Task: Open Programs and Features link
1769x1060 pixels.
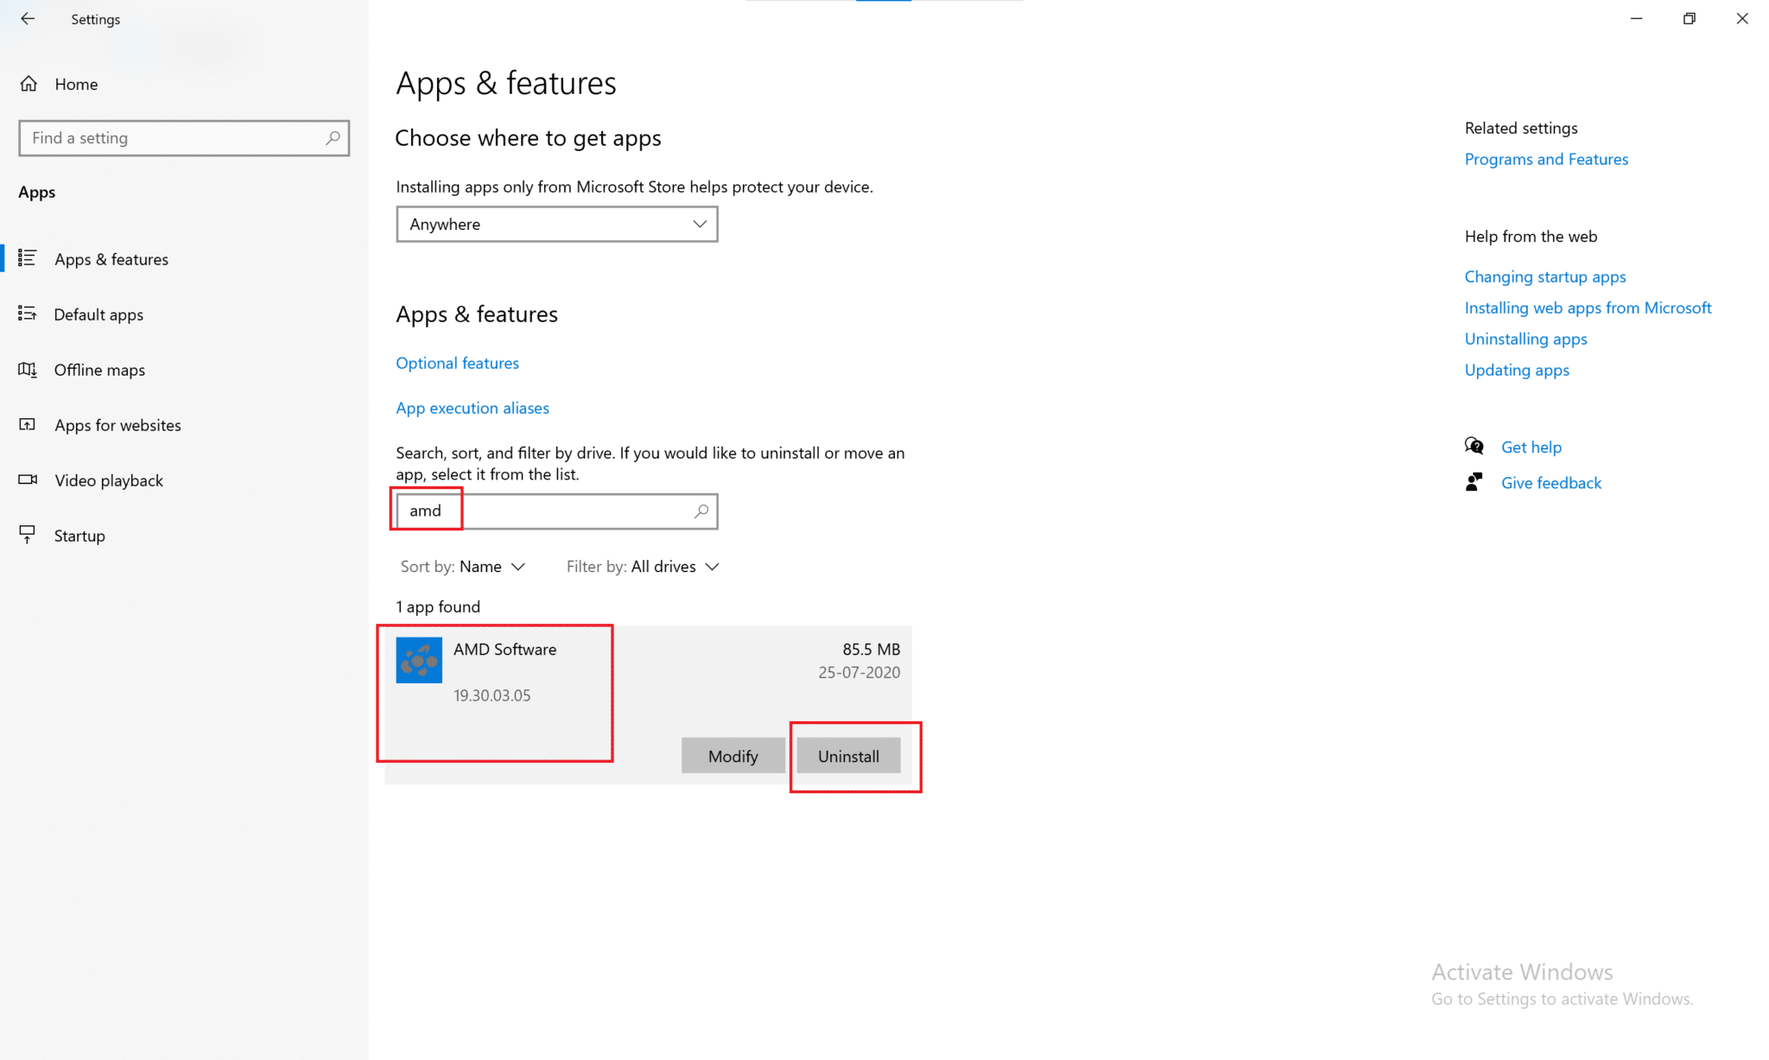Action: (1545, 159)
